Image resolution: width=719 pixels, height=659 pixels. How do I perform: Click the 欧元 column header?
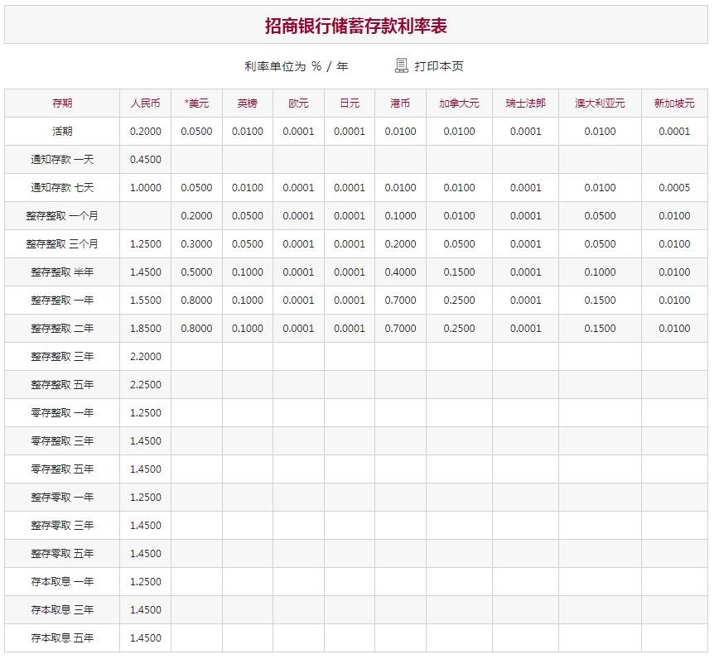[299, 103]
